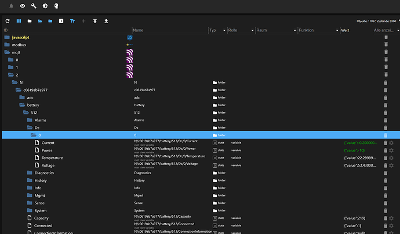This screenshot has width=400, height=234.
Task: Collapse the battery folder
Action: (22, 105)
